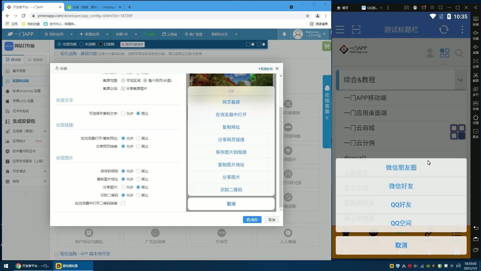Click the green shopping cart icon
The width and height of the screenshot is (481, 271).
327,46
